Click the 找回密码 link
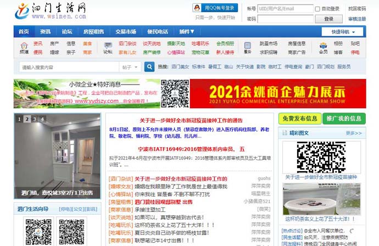This screenshot has height=246, width=379. (356, 9)
